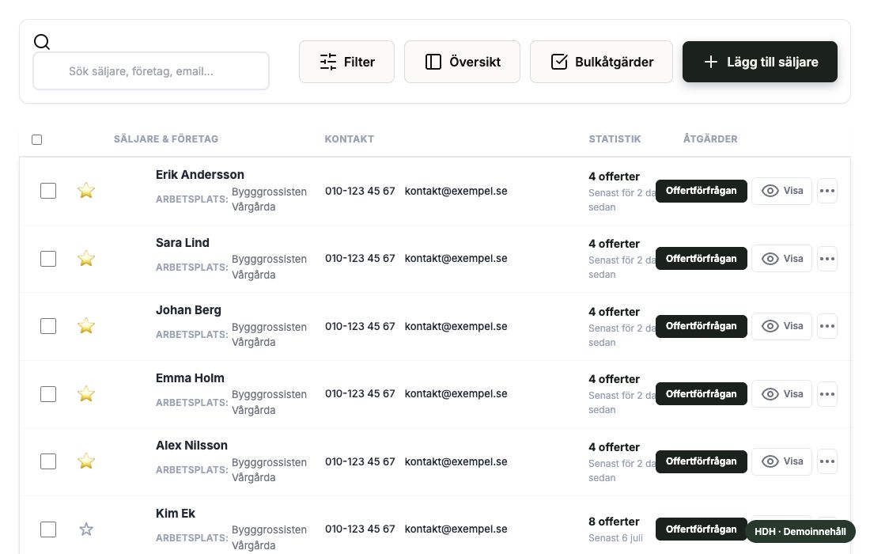This screenshot has height=554, width=870.
Task: Click Erik Andersson's email kontakt@exempel.se
Action: [x=456, y=191]
